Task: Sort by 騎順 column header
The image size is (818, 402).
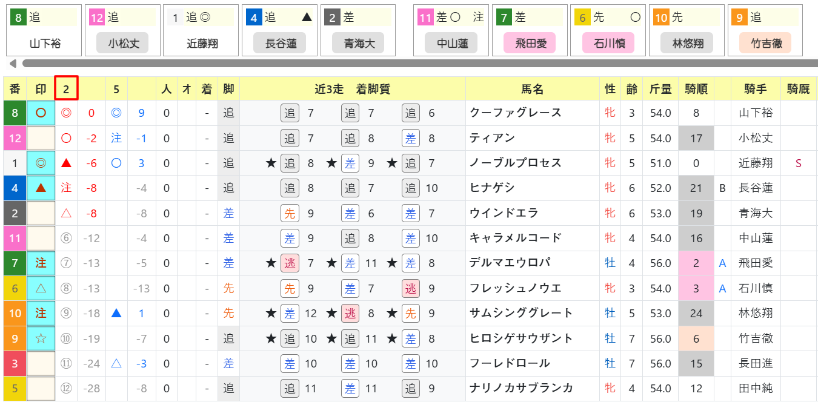Action: 696,89
